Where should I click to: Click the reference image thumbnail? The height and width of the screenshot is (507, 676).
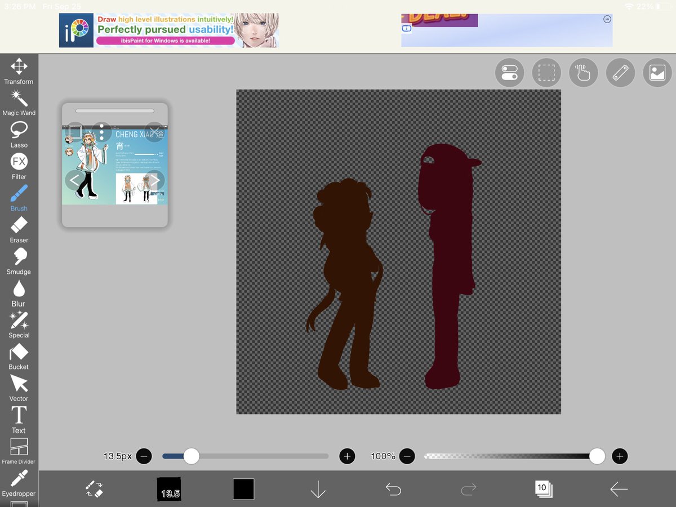click(114, 164)
